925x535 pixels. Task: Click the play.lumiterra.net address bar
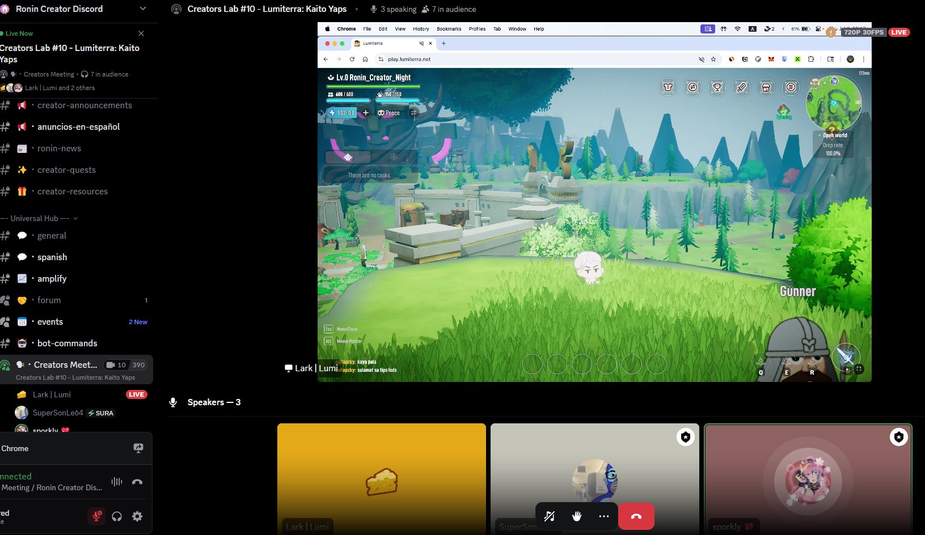(539, 59)
